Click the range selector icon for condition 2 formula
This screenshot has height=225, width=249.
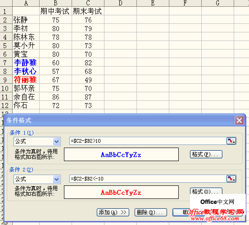tap(231, 179)
